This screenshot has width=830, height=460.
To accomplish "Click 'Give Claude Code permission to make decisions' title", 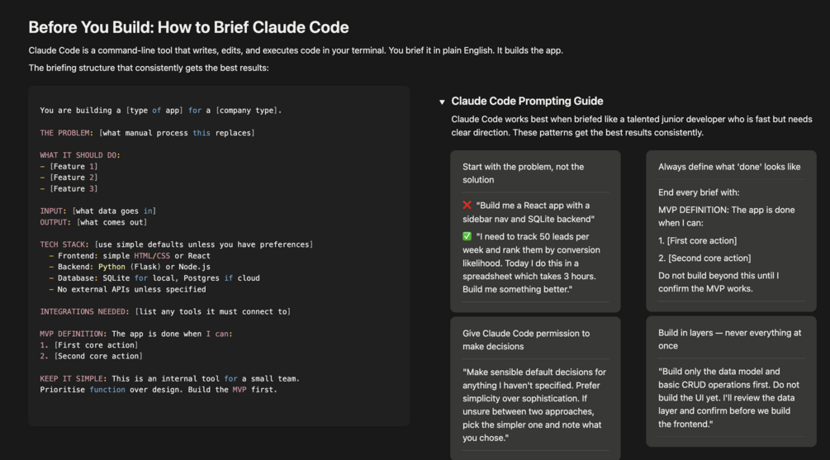I will [x=525, y=340].
